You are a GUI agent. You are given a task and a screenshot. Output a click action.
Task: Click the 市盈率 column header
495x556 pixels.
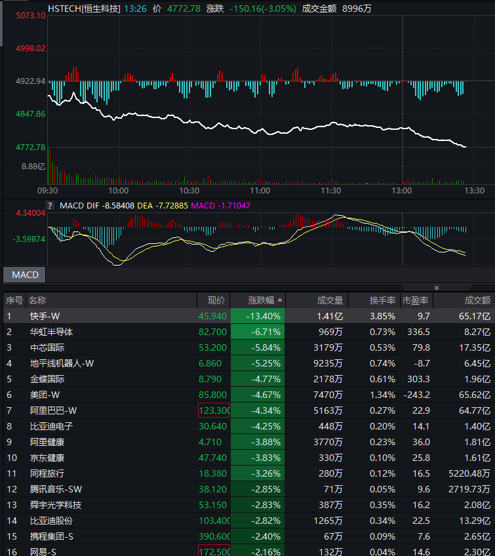[x=416, y=300]
